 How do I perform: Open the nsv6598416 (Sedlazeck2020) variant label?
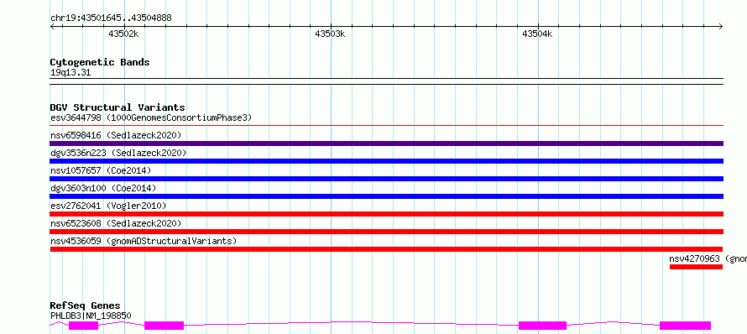pyautogui.click(x=116, y=135)
